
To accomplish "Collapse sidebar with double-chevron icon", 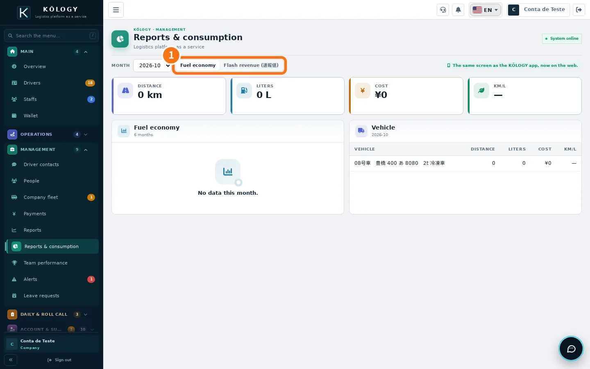I will pos(11,360).
